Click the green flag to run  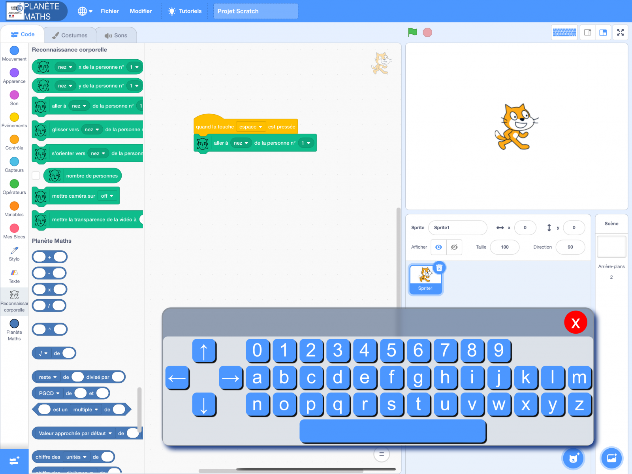point(412,32)
